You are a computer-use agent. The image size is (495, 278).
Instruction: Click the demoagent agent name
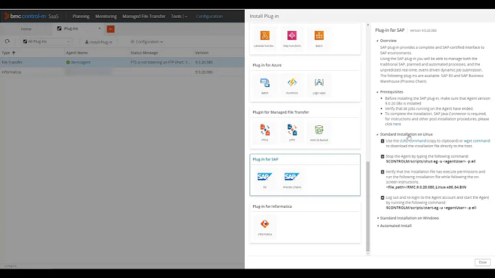coord(80,63)
